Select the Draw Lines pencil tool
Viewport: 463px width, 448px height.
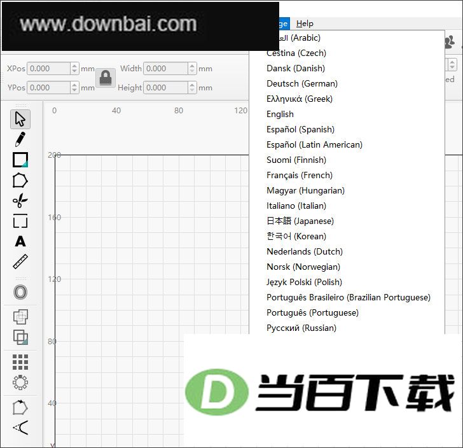click(x=20, y=139)
